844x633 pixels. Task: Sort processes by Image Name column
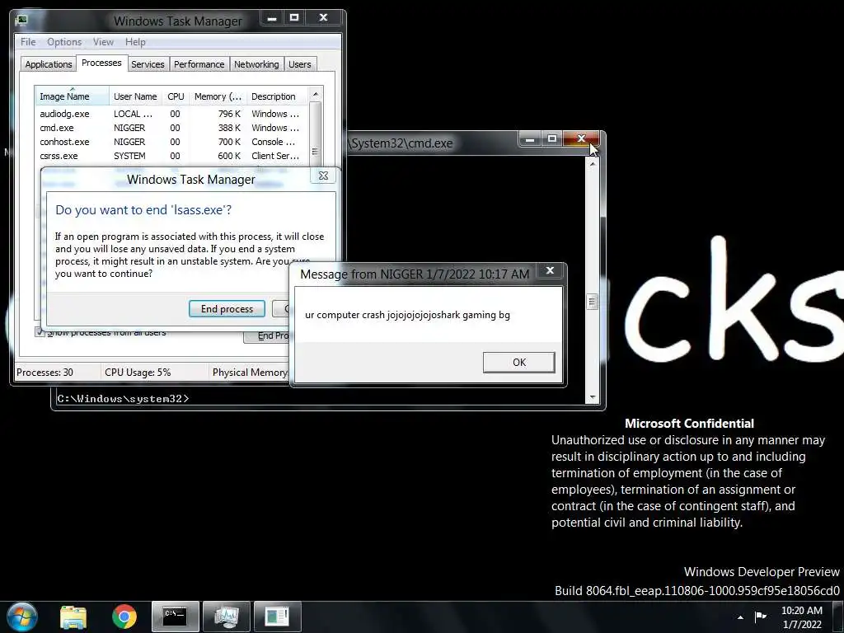(x=73, y=96)
